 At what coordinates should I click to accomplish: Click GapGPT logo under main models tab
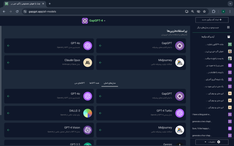[x=179, y=96]
